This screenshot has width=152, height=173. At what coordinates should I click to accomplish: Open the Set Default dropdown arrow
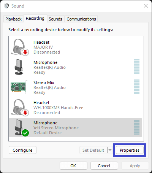(110, 150)
